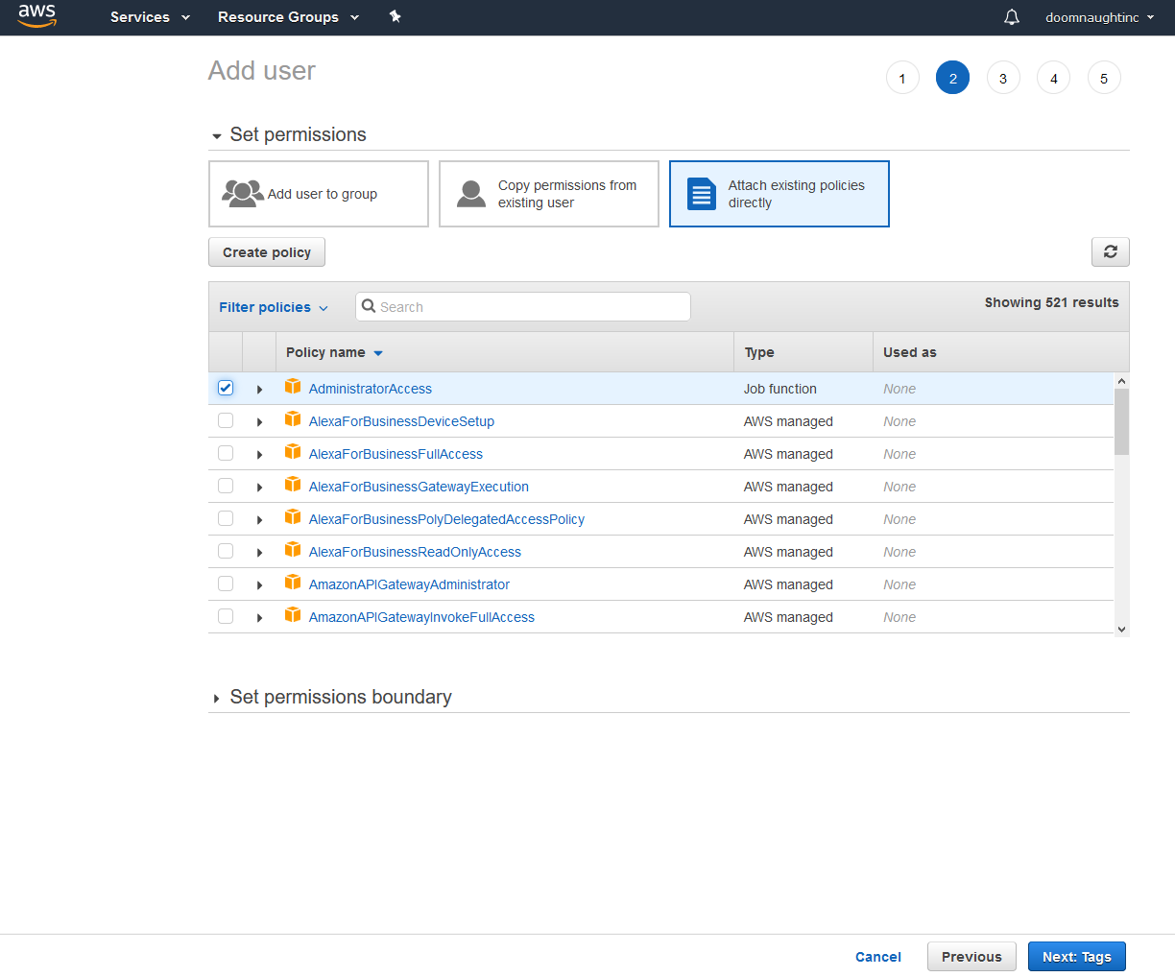
Task: Select Add user to group option
Action: (319, 194)
